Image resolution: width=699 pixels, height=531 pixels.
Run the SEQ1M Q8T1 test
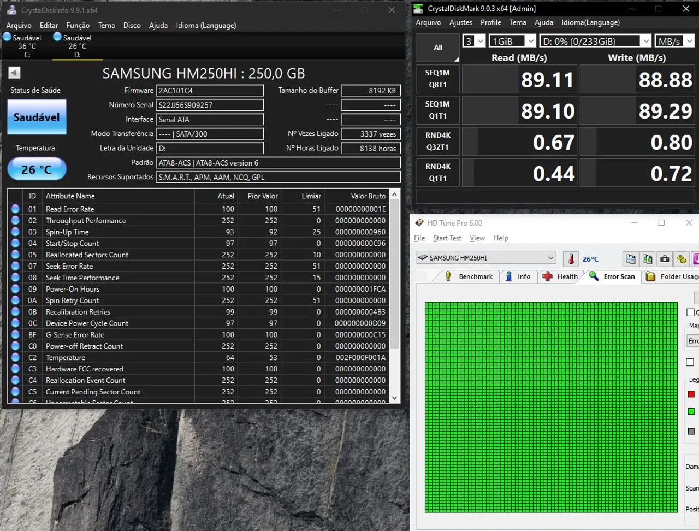click(438, 79)
